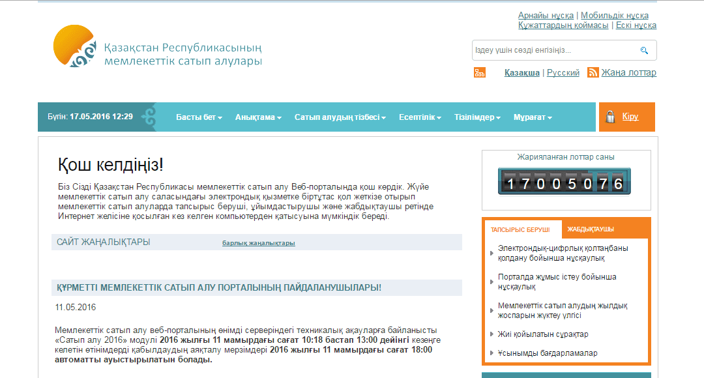Switch language to Русский

click(563, 73)
